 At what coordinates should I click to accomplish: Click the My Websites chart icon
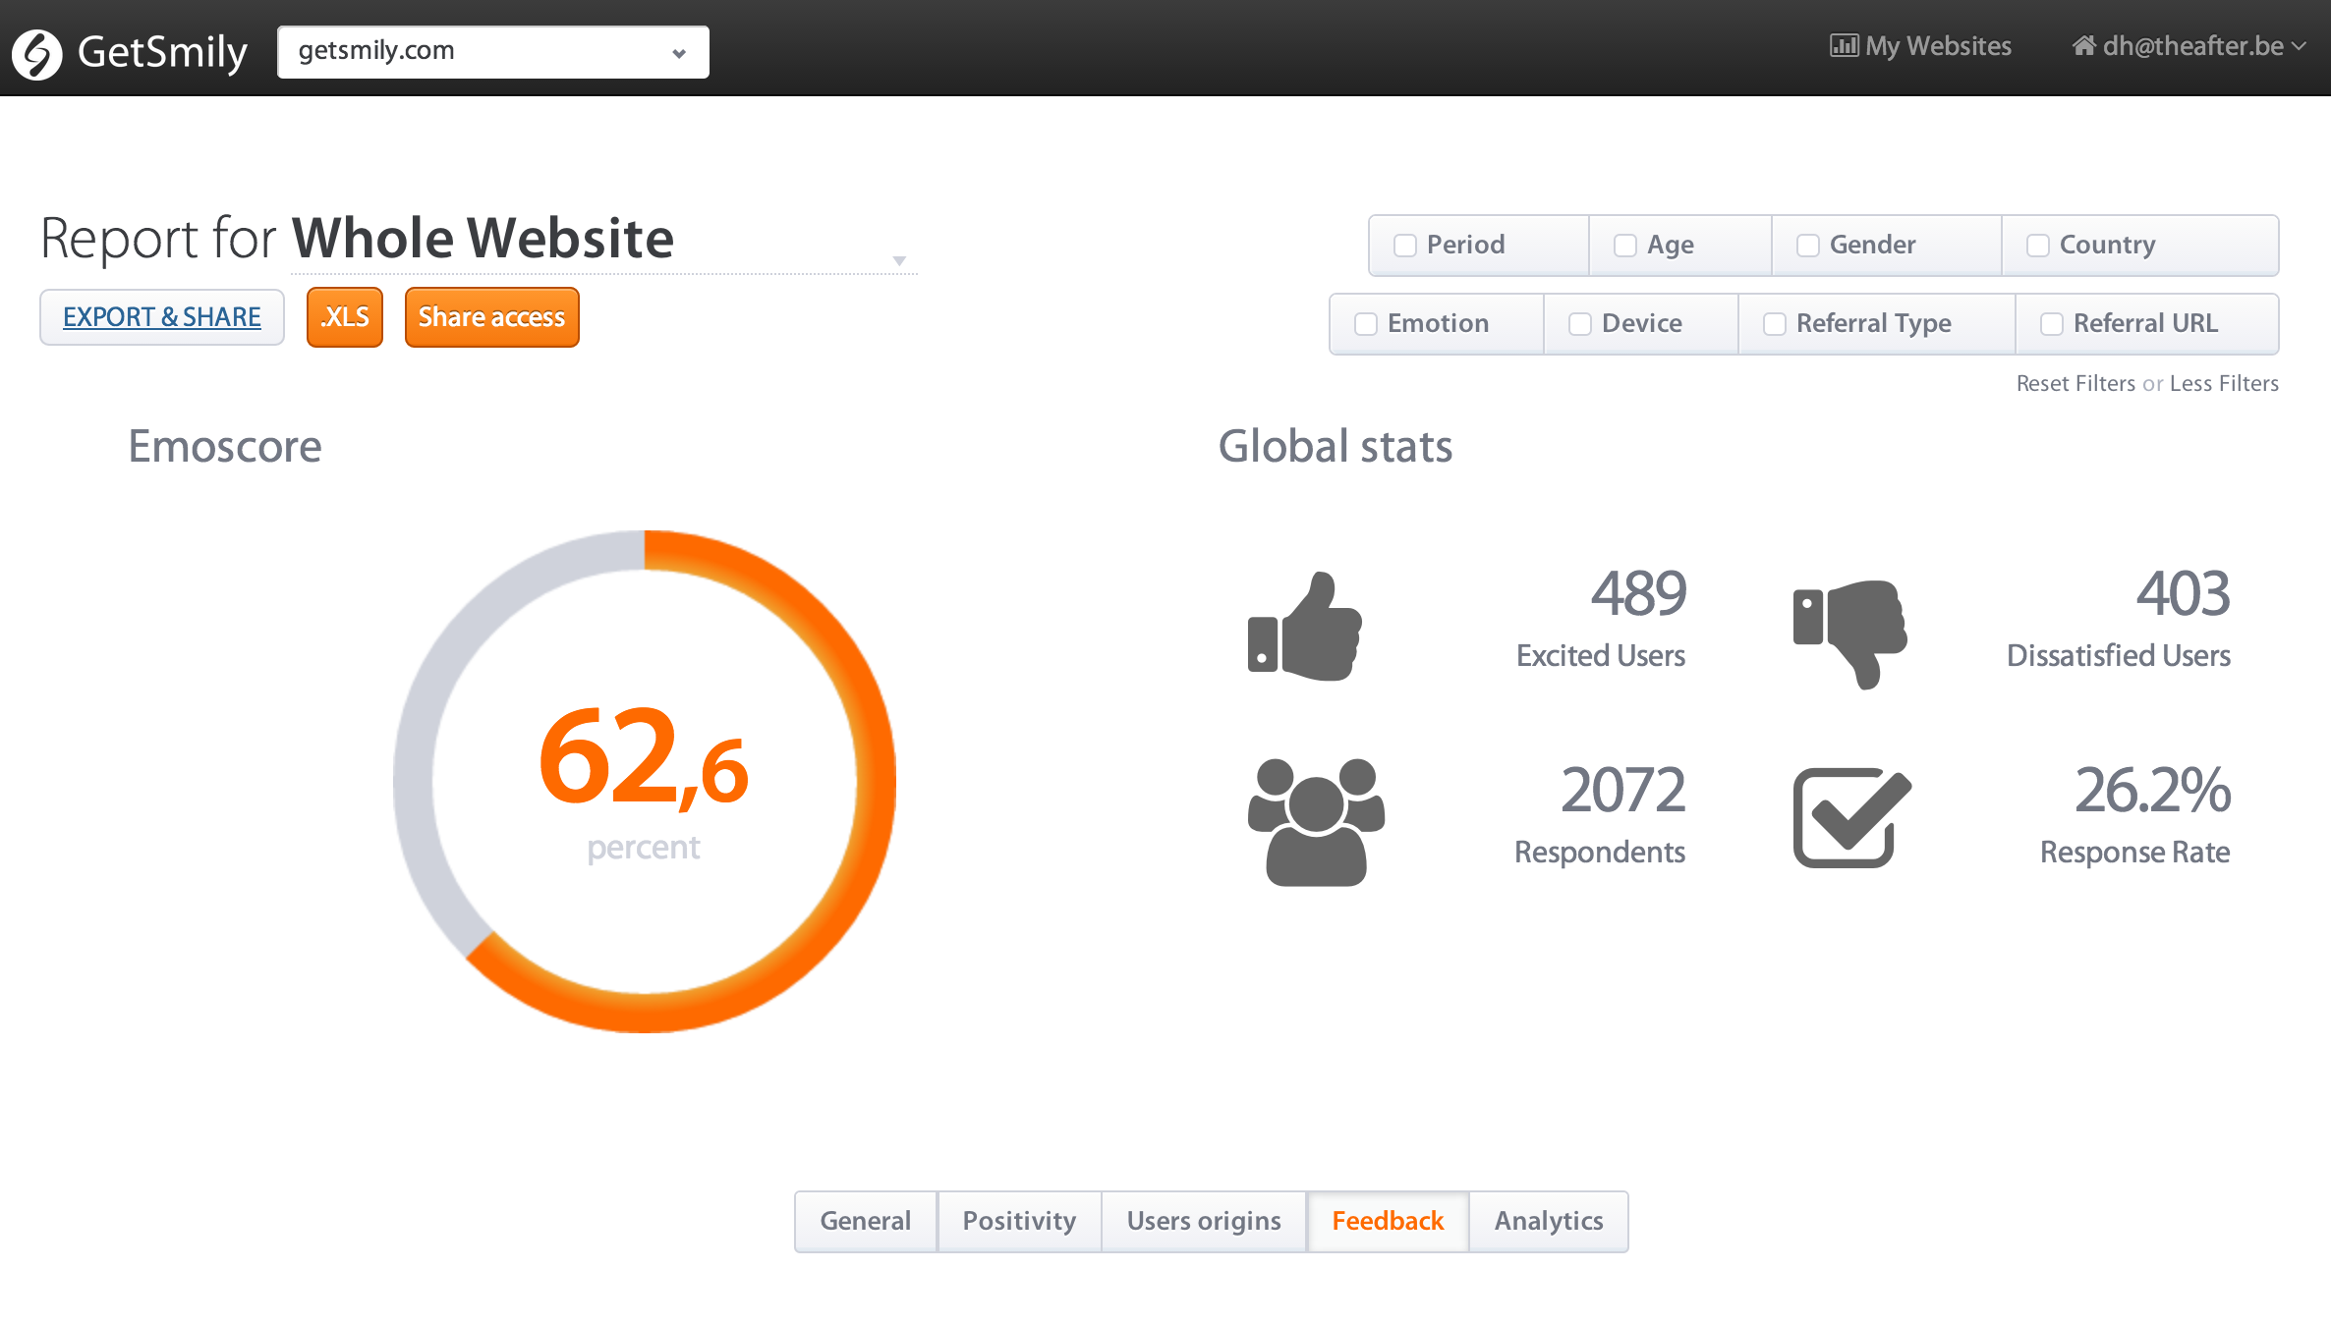(1843, 46)
